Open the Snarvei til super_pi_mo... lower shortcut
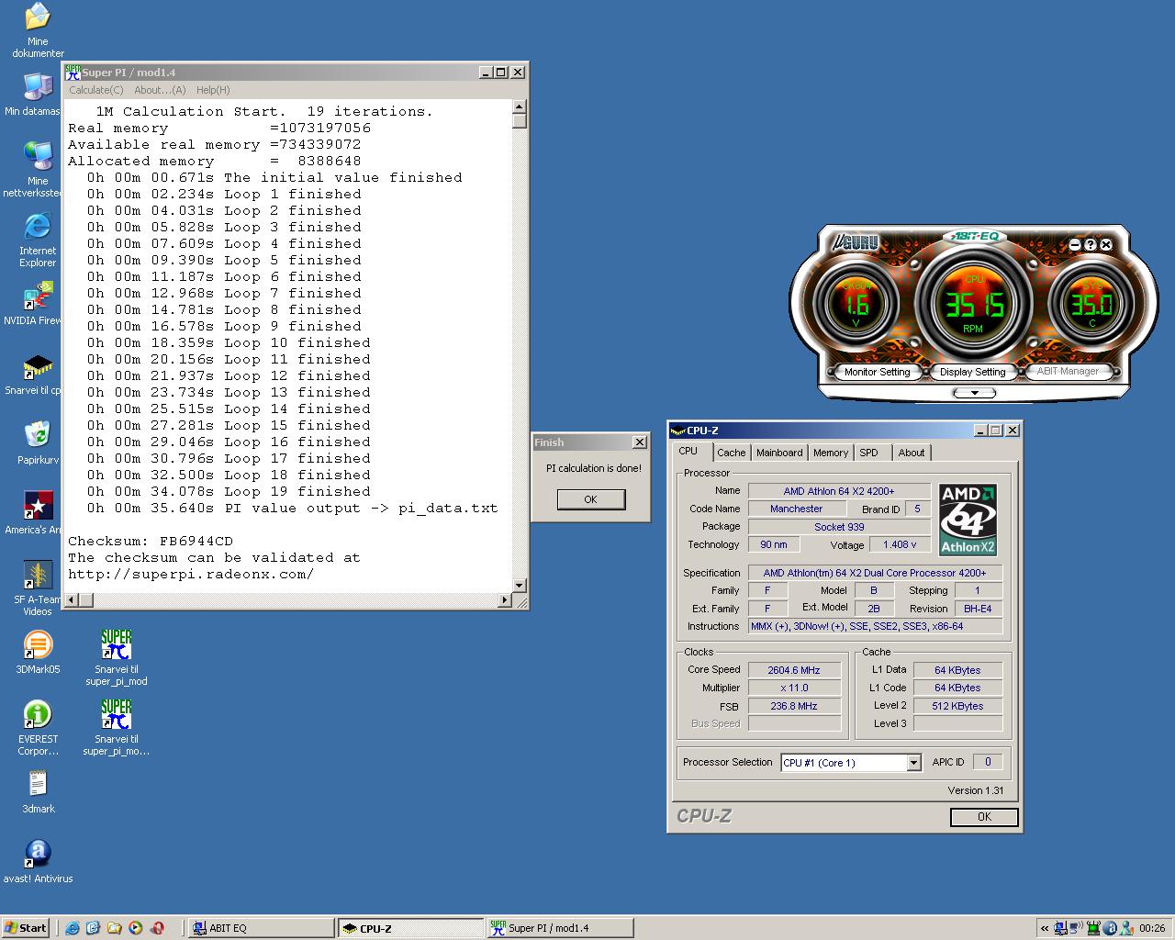The image size is (1175, 940). coord(117,727)
